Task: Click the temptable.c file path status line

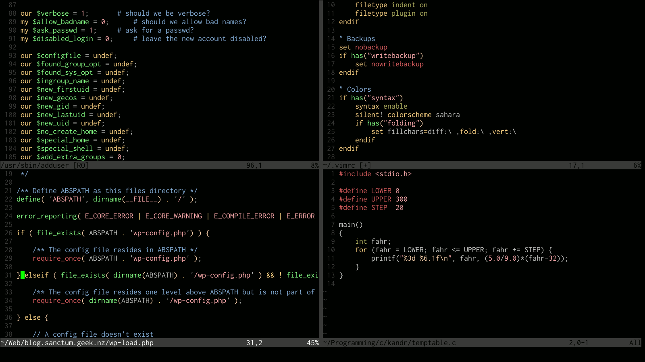Action: [482, 343]
